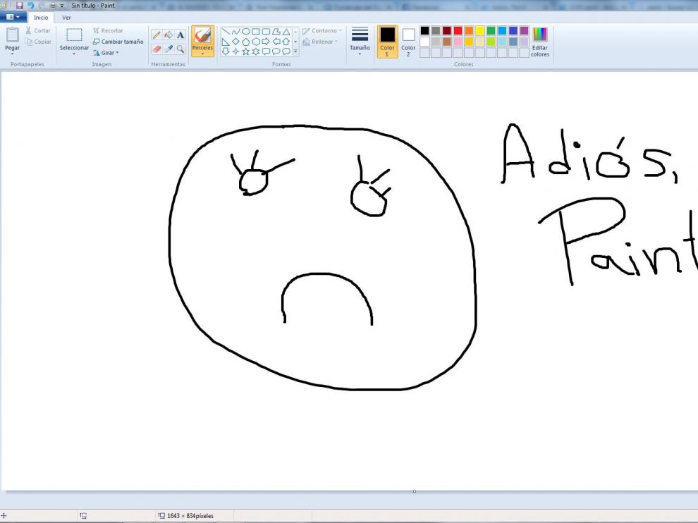Click the Pinceles brush icon

pyautogui.click(x=202, y=35)
